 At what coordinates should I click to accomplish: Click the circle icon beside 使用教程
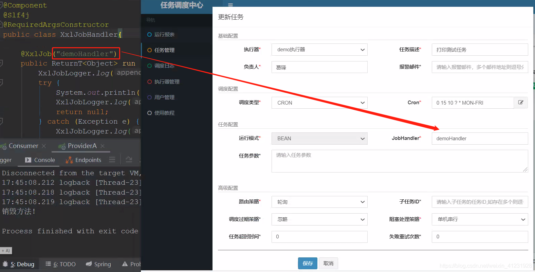[x=149, y=113]
